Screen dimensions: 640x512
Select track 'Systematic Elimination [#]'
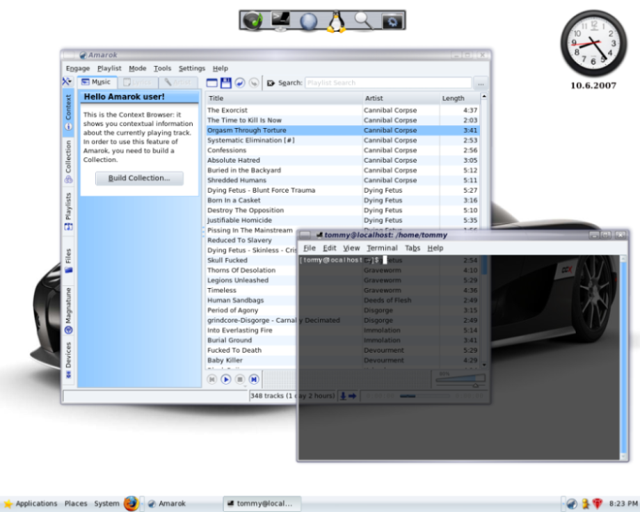(342, 140)
